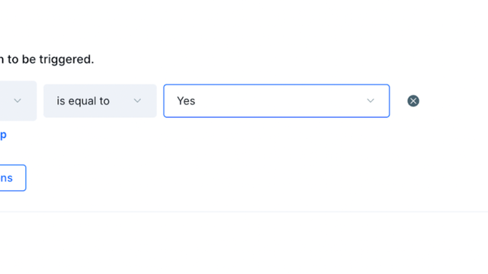
Task: Click the chevron arrow beside 'is equal to'
Action: [137, 100]
